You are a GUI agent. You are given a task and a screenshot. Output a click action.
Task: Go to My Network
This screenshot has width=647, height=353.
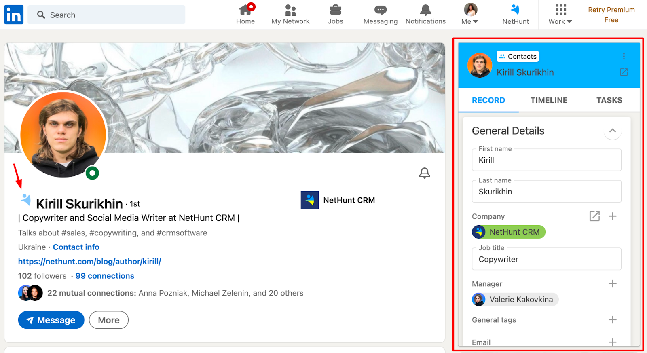tap(290, 15)
